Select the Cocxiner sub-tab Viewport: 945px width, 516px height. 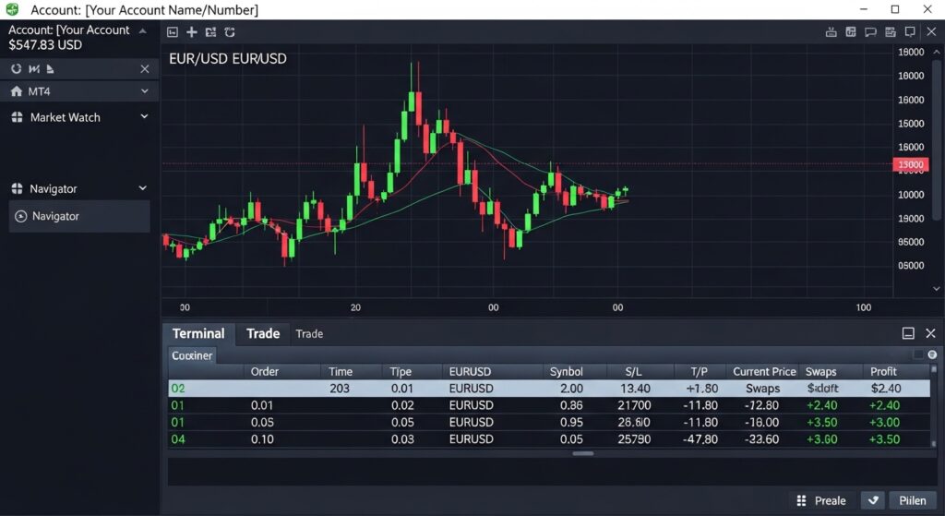point(192,355)
